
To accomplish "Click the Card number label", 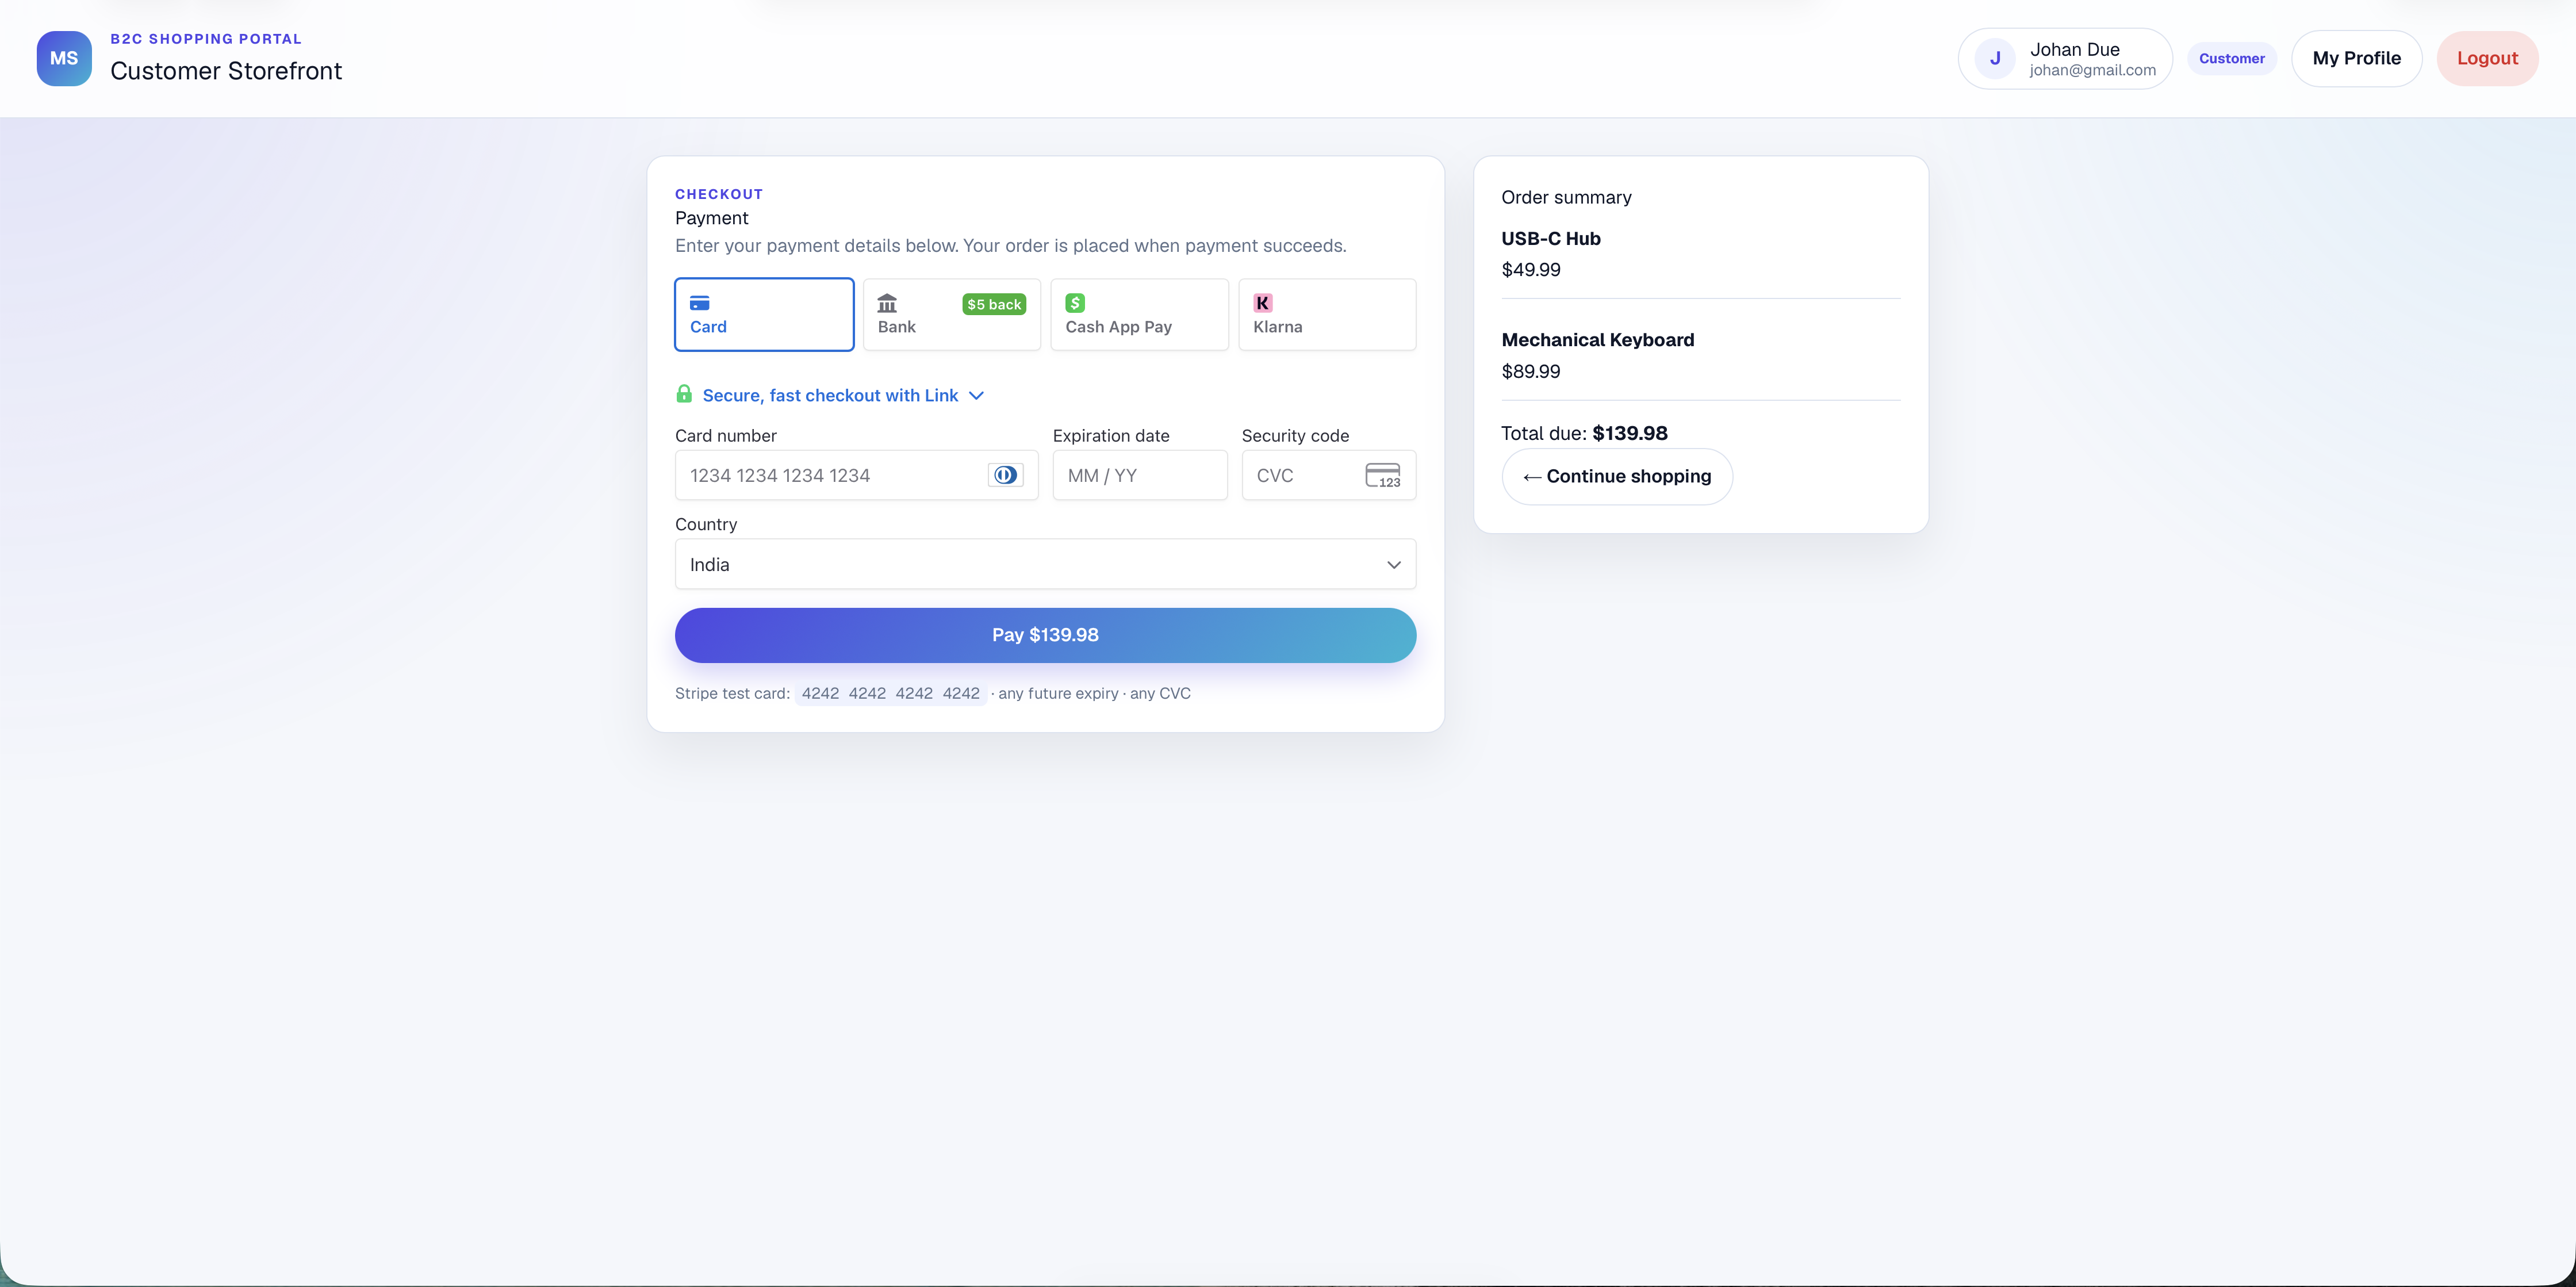I will coord(726,436).
